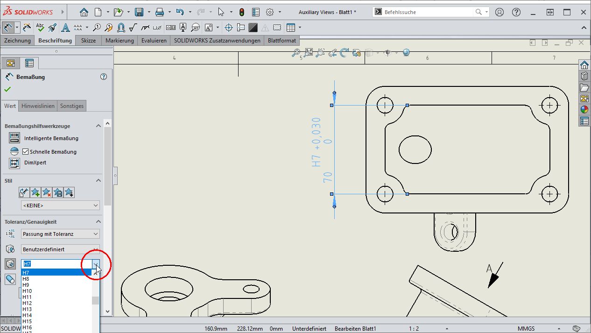Screen dimensions: 591x333
Task: Open File Explorer in the task pane
Action: click(x=584, y=87)
